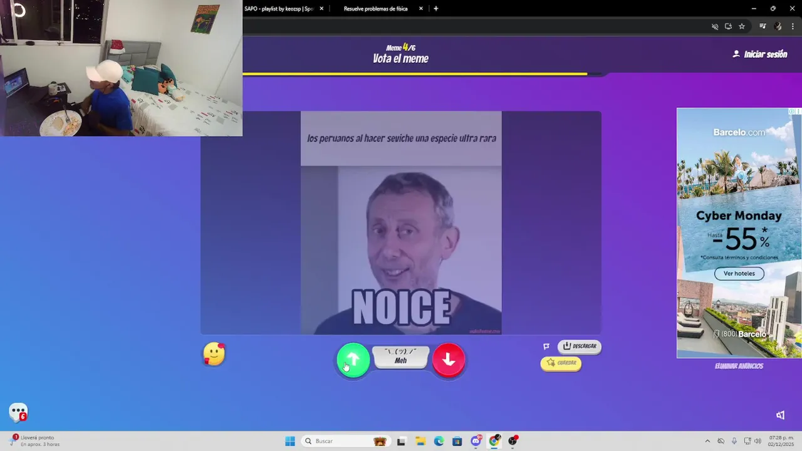
Task: Open Task View on the taskbar
Action: (x=402, y=441)
